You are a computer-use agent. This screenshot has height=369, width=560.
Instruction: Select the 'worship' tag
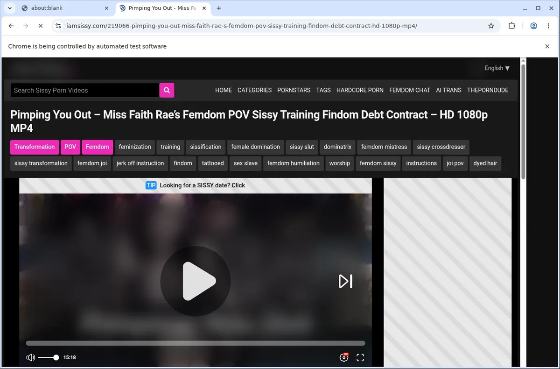(339, 163)
